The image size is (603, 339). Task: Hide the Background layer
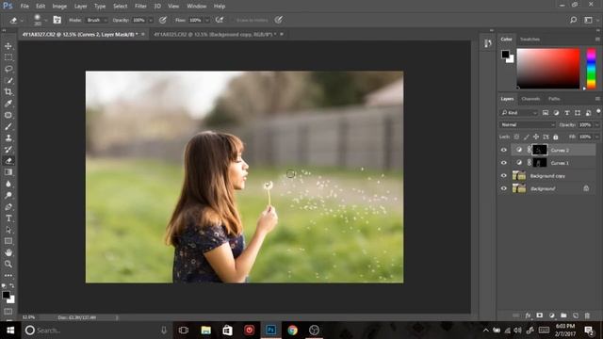pos(504,188)
